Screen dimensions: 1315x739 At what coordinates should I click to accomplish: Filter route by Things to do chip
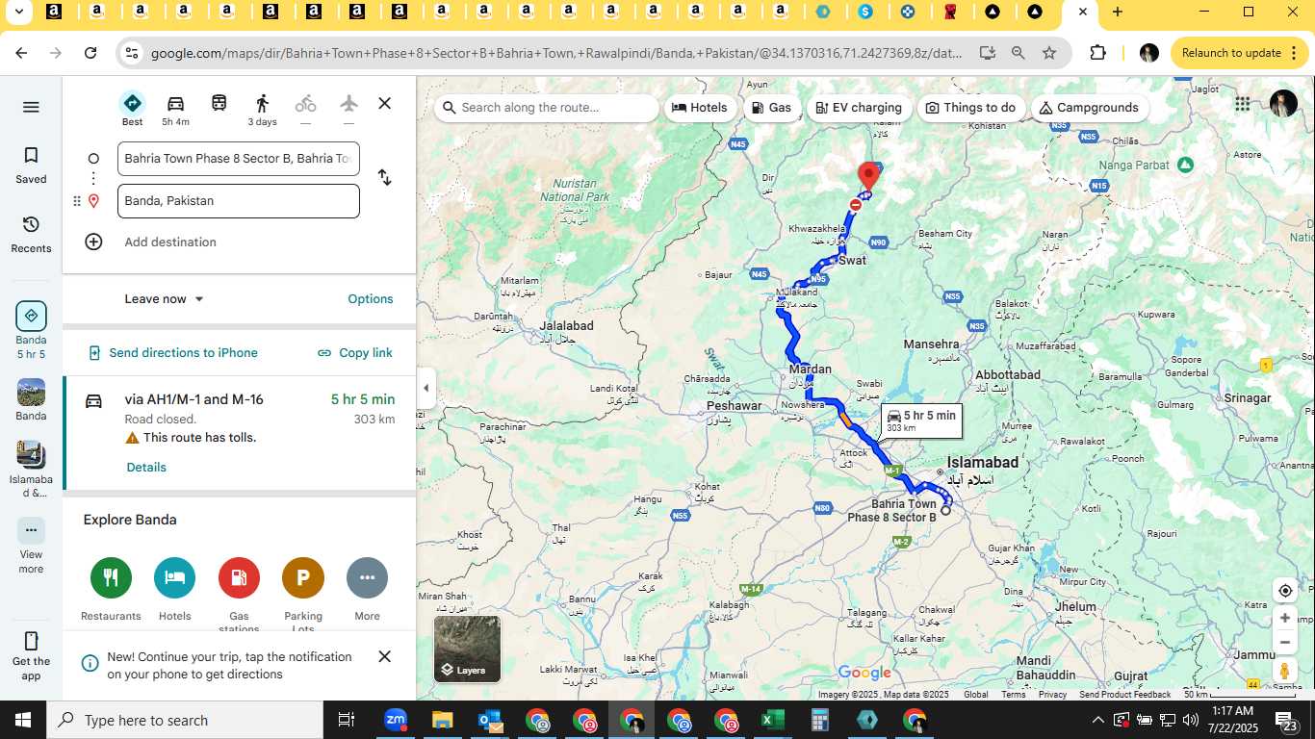click(x=970, y=108)
